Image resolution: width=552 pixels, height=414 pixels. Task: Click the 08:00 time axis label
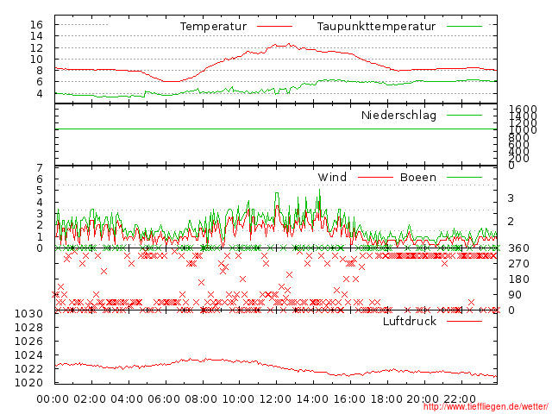[x=201, y=399]
